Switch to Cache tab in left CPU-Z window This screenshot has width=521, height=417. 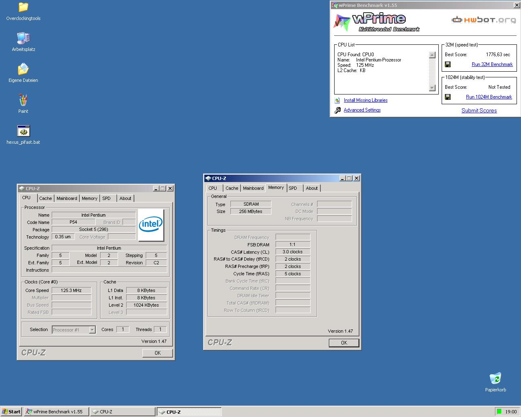pos(46,198)
